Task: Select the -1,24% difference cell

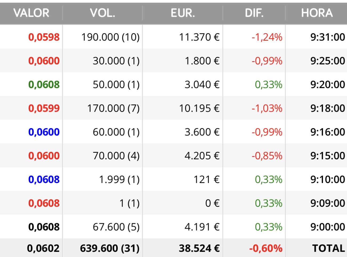Action: click(267, 37)
